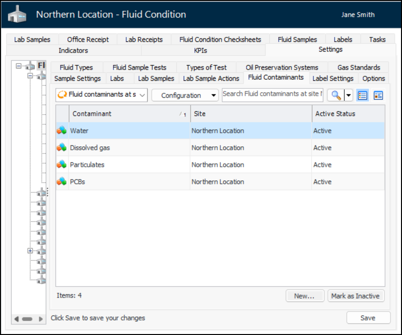Image resolution: width=402 pixels, height=335 pixels.
Task: Open the Gas Standards tab
Action: pos(359,68)
